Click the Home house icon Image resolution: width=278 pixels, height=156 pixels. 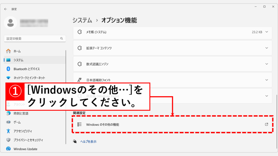[8, 51]
